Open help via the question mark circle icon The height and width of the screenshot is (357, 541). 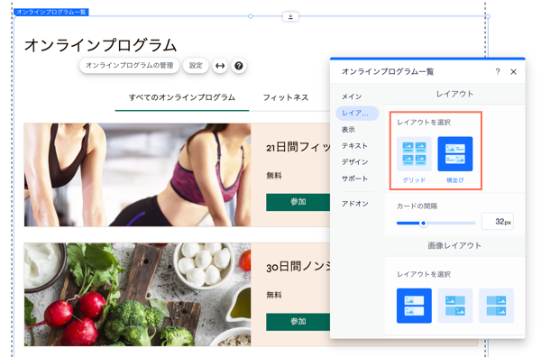click(238, 66)
